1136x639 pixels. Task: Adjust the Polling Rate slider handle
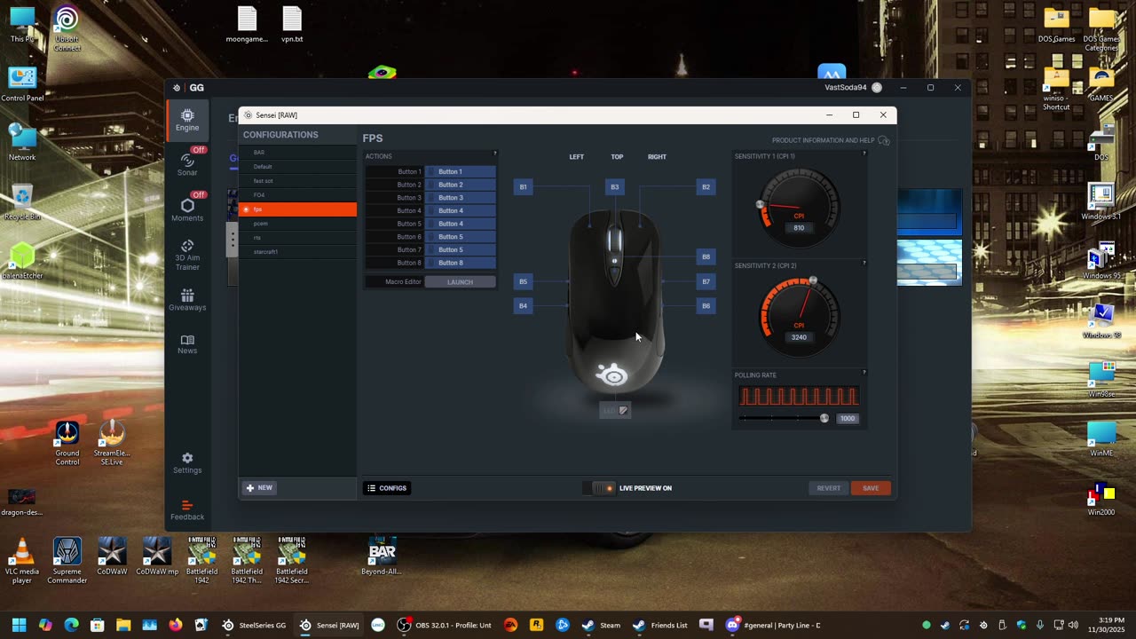point(824,418)
